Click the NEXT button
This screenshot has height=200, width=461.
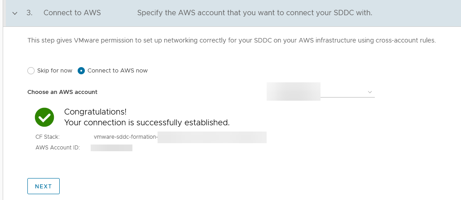pyautogui.click(x=44, y=186)
